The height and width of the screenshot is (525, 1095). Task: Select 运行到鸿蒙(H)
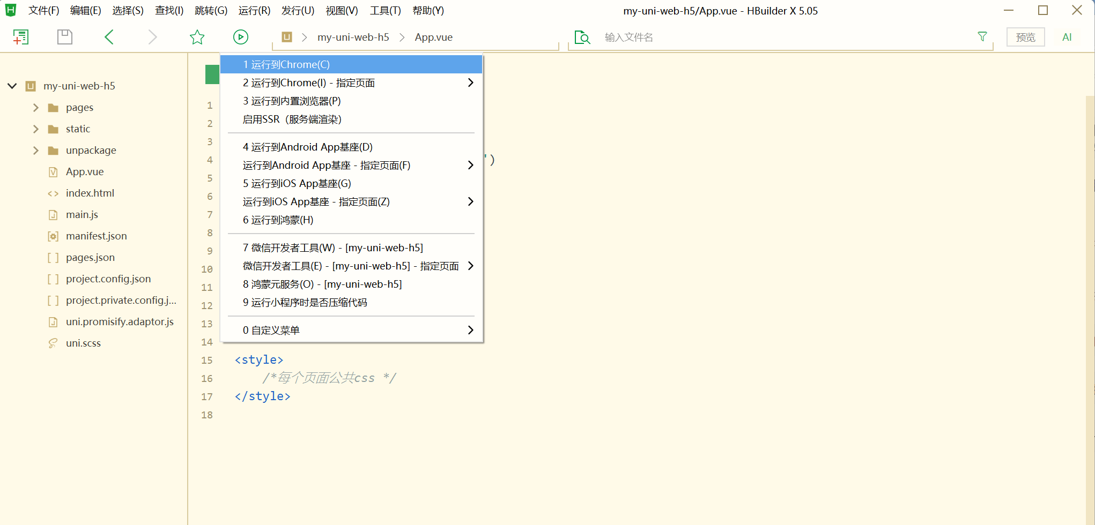[351, 220]
